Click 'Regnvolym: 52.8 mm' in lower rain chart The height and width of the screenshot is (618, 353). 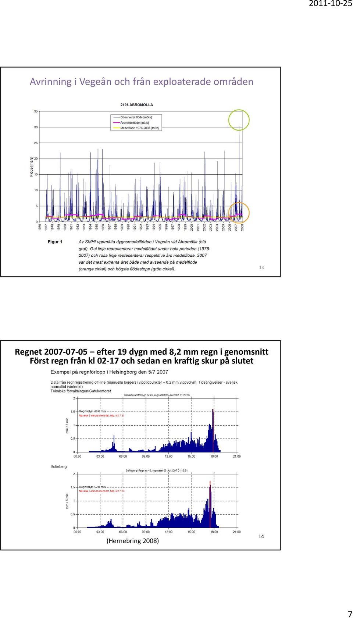[92, 487]
